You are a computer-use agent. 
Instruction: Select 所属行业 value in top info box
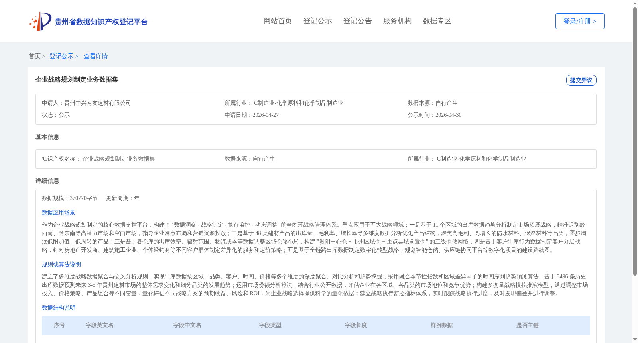[299, 103]
